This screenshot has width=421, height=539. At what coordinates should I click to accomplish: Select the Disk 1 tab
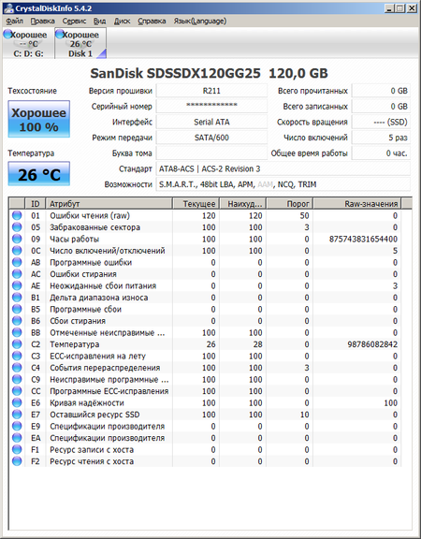tap(80, 44)
